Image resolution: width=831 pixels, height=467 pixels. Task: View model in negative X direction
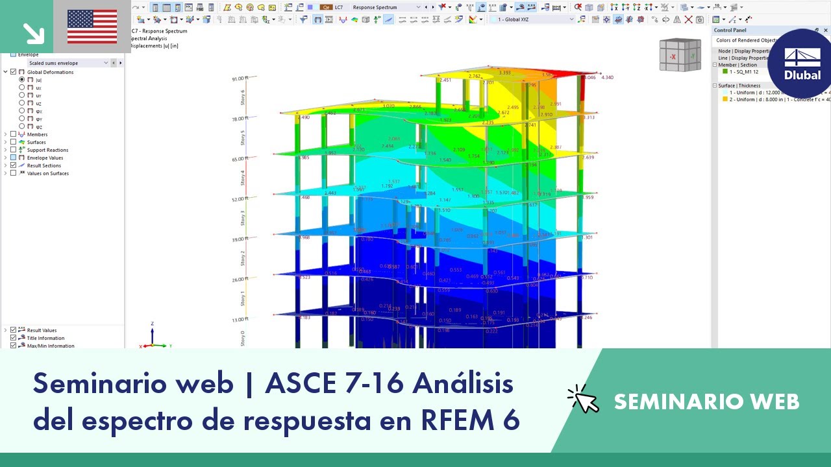click(648, 7)
